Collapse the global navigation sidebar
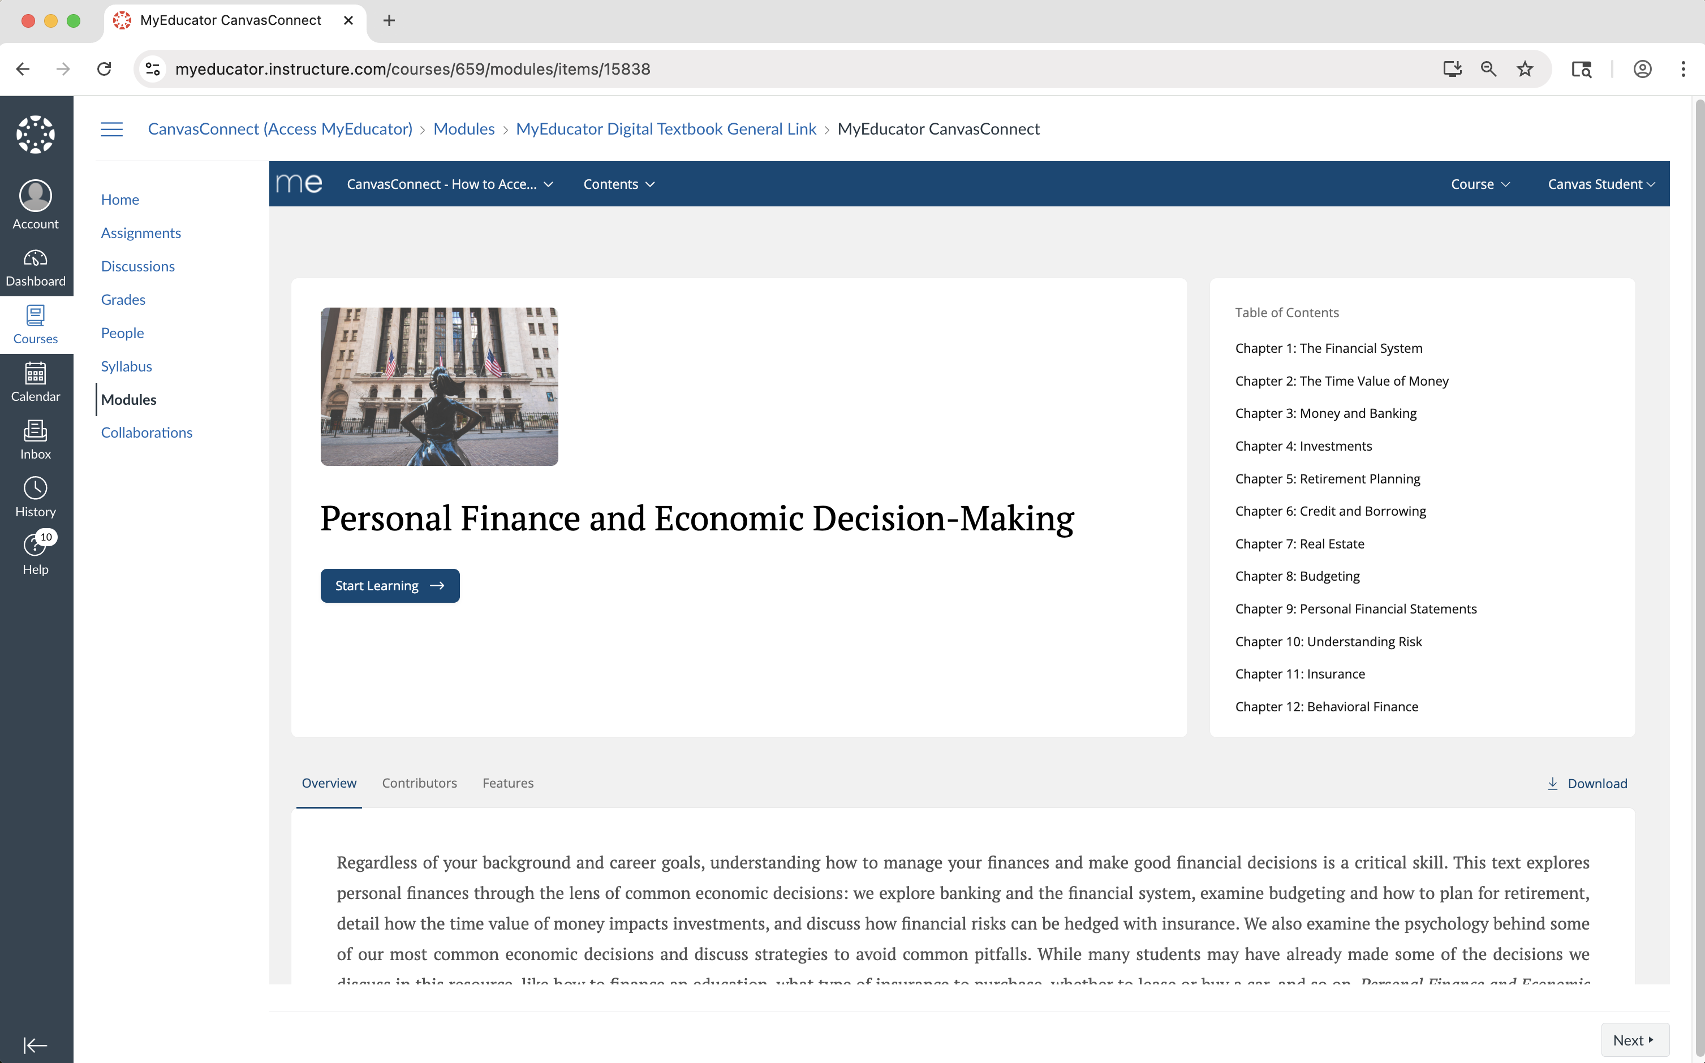This screenshot has height=1063, width=1705. tap(35, 1045)
